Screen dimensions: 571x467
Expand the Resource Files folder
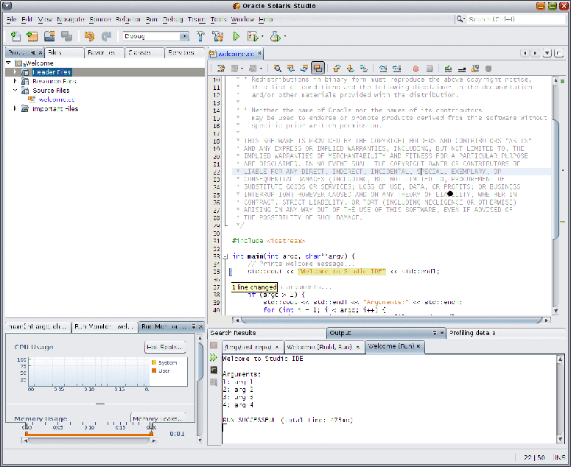[15, 81]
